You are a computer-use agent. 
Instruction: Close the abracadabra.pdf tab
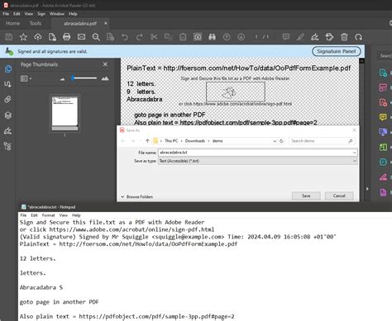pos(106,23)
